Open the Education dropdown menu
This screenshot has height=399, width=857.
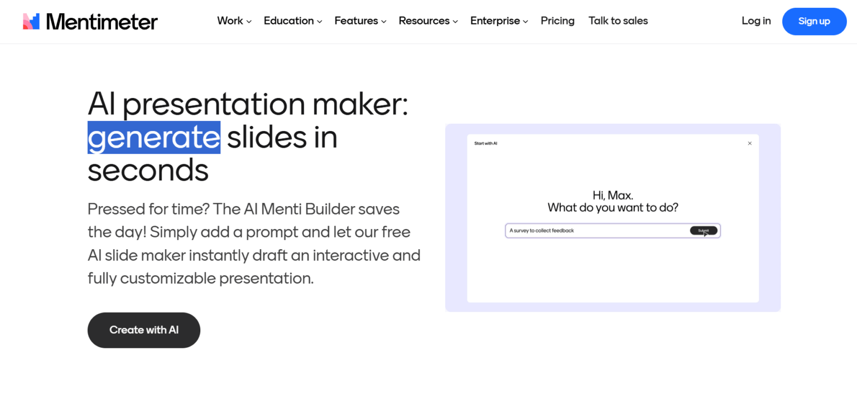pyautogui.click(x=292, y=21)
